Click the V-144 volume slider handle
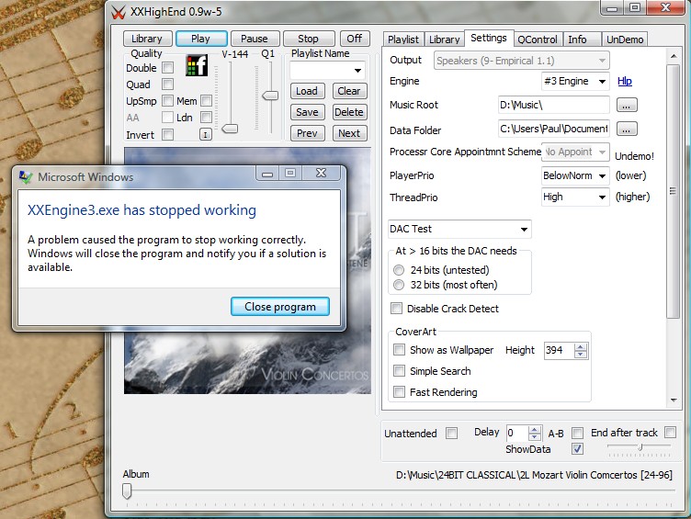Viewport: 691px width, 519px height. 230,129
